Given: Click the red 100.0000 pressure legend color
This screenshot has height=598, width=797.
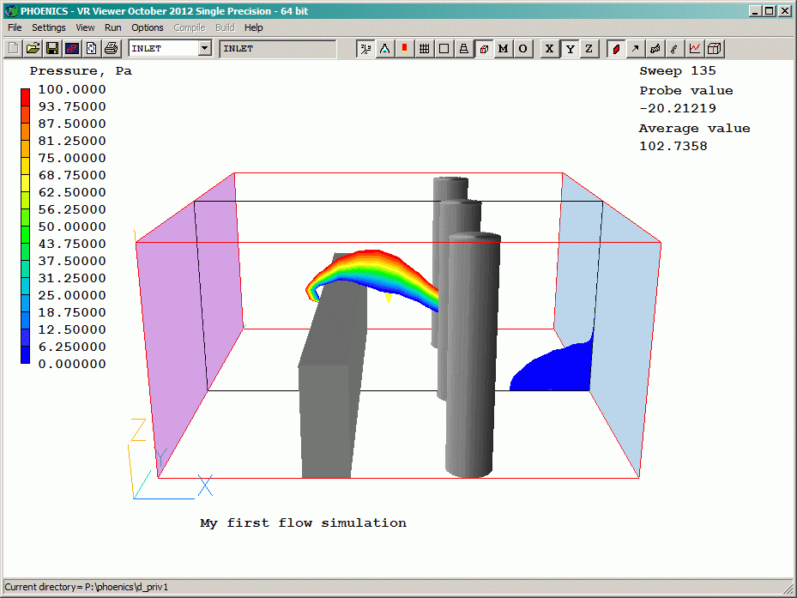Looking at the screenshot, I should pos(25,93).
